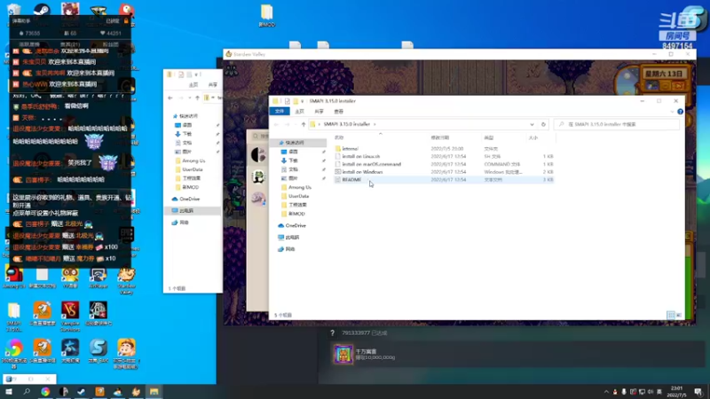Open the notification center icon in taskbar

698,392
